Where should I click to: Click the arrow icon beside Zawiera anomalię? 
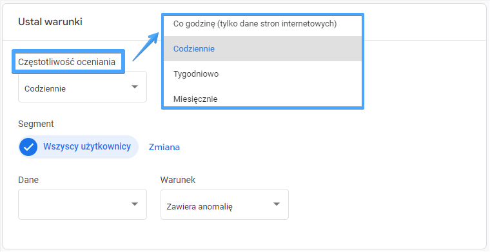point(276,204)
